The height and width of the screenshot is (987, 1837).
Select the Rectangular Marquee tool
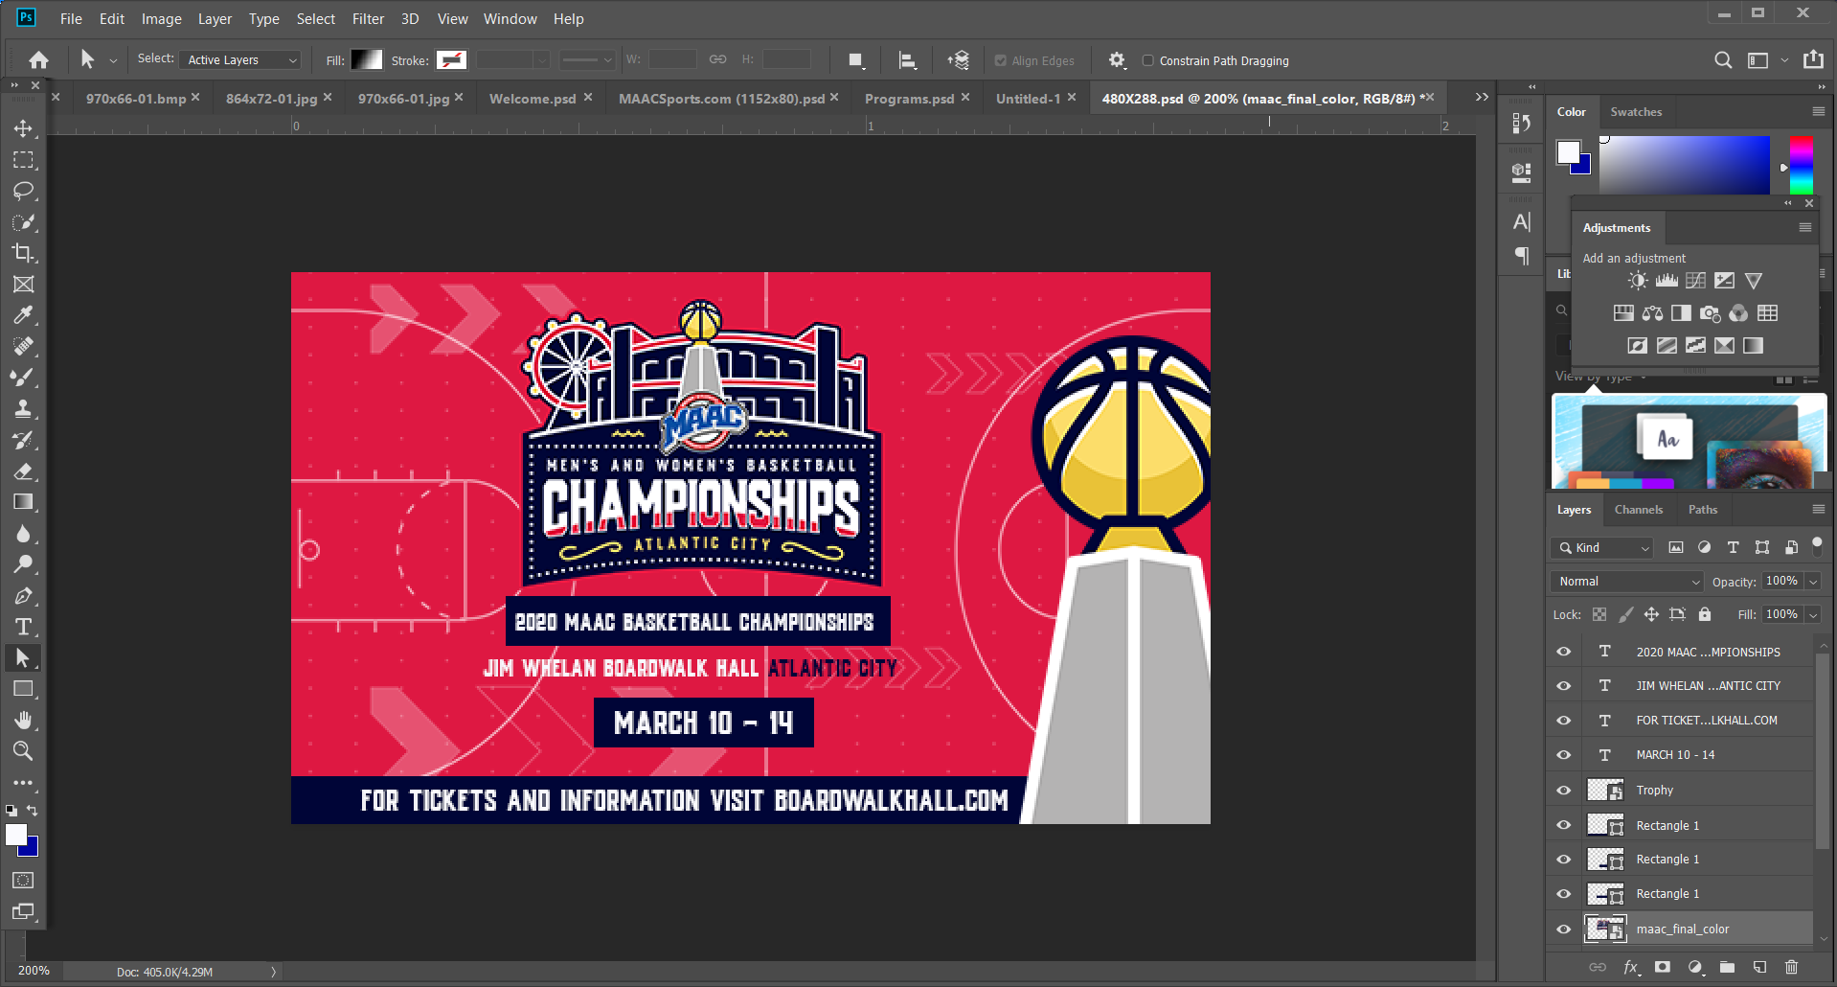pos(23,160)
